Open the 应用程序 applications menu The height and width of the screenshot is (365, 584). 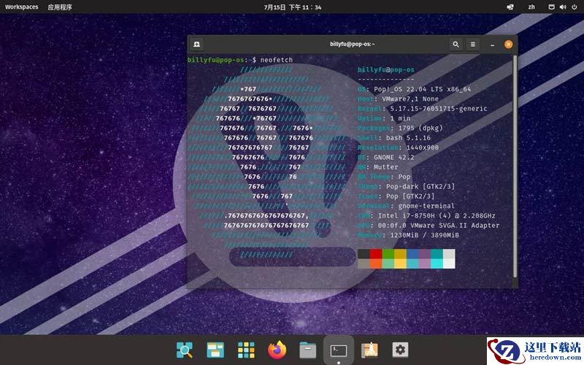click(x=60, y=7)
